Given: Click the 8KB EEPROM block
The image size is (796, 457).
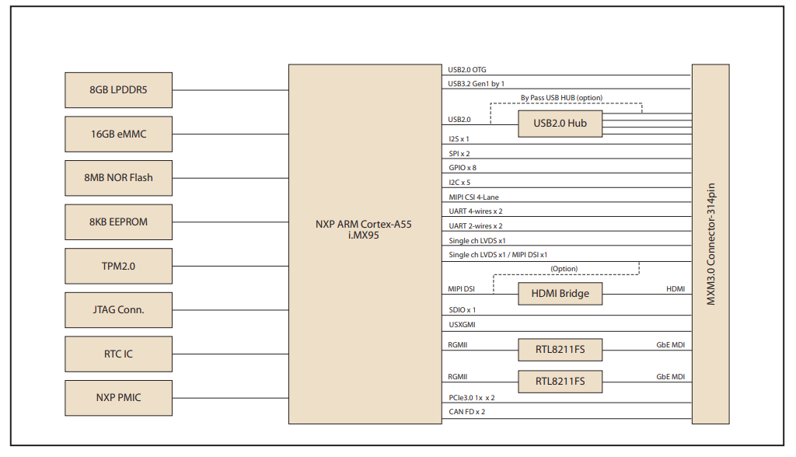Looking at the screenshot, I should pyautogui.click(x=118, y=222).
